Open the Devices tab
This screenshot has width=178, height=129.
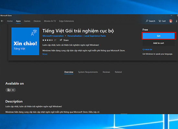(x=37, y=21)
